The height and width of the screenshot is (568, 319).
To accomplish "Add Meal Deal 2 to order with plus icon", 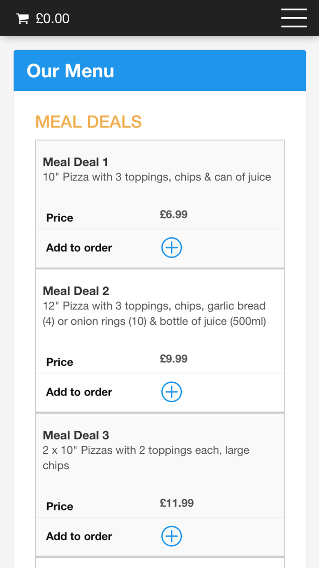I will (172, 392).
